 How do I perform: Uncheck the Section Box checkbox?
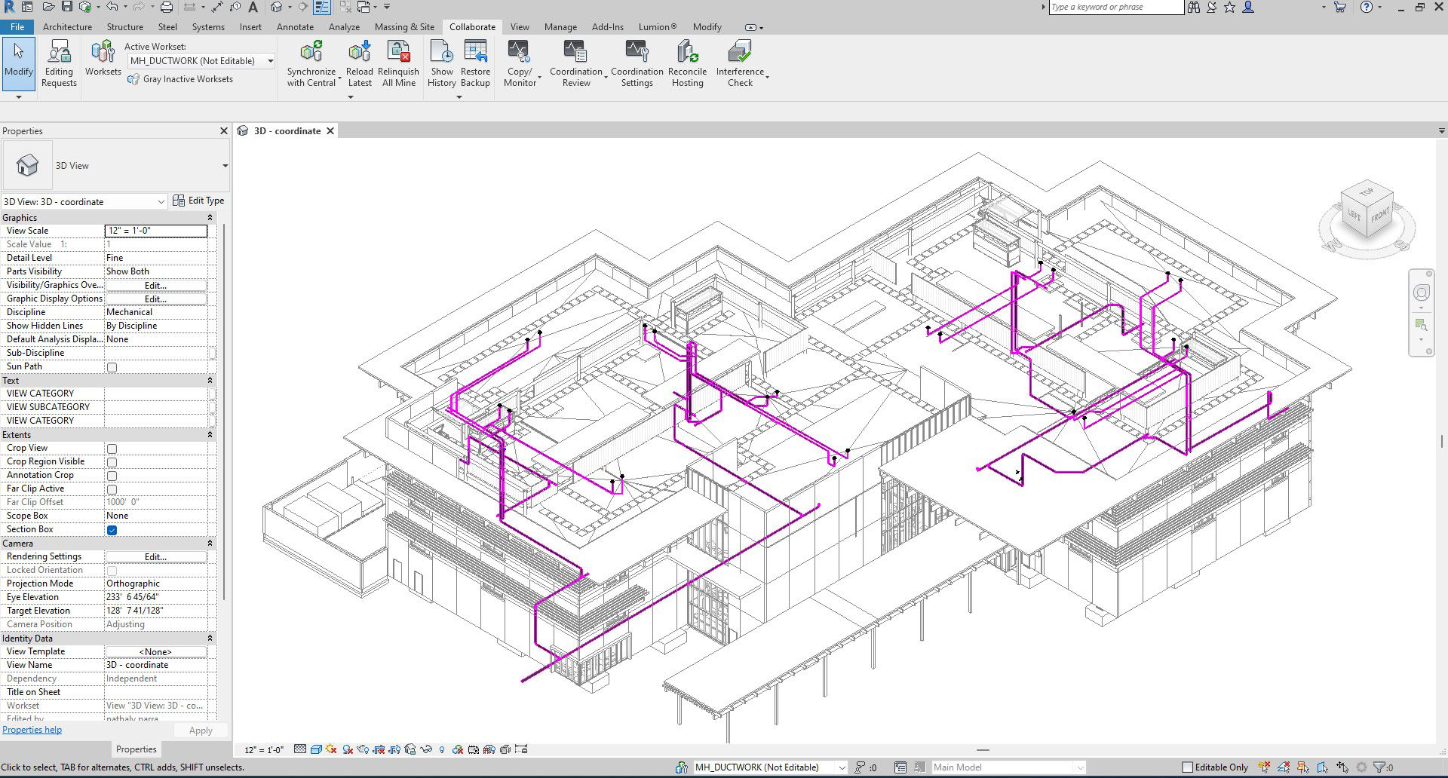[112, 530]
